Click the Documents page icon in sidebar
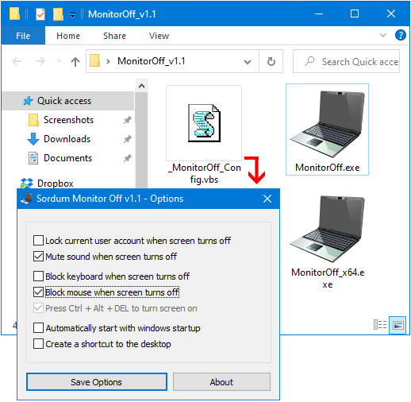The image size is (411, 402). [33, 158]
